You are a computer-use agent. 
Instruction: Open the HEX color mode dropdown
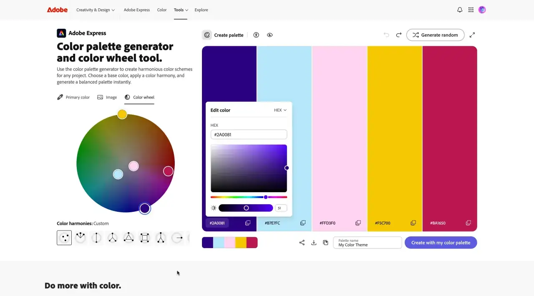[280, 110]
